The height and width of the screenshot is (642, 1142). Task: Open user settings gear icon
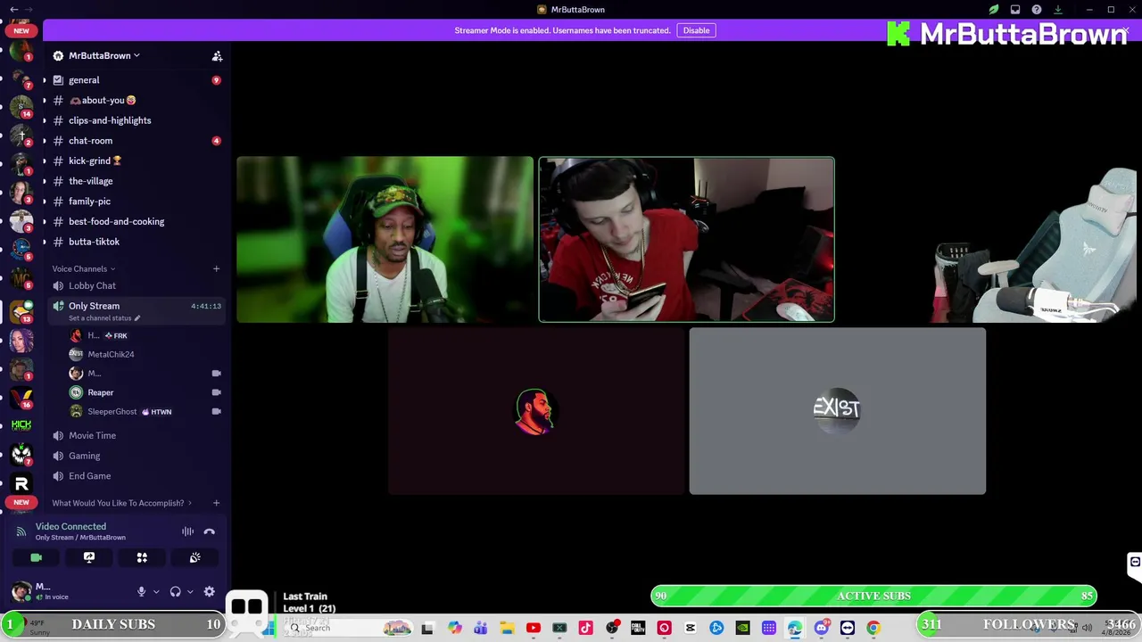coord(209,592)
